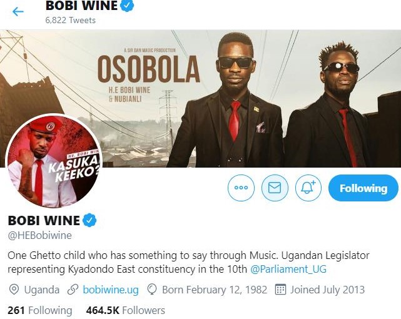Visit the bobiwine.ug website link
The image size is (401, 319).
[111, 290]
